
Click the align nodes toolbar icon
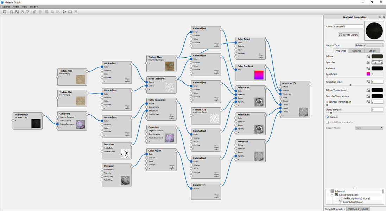coord(64,12)
